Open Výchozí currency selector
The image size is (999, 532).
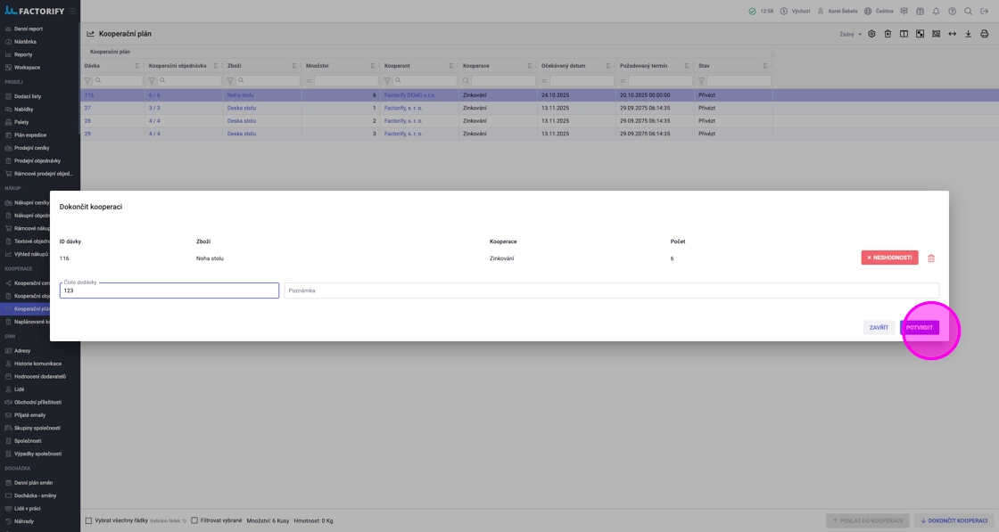795,12
